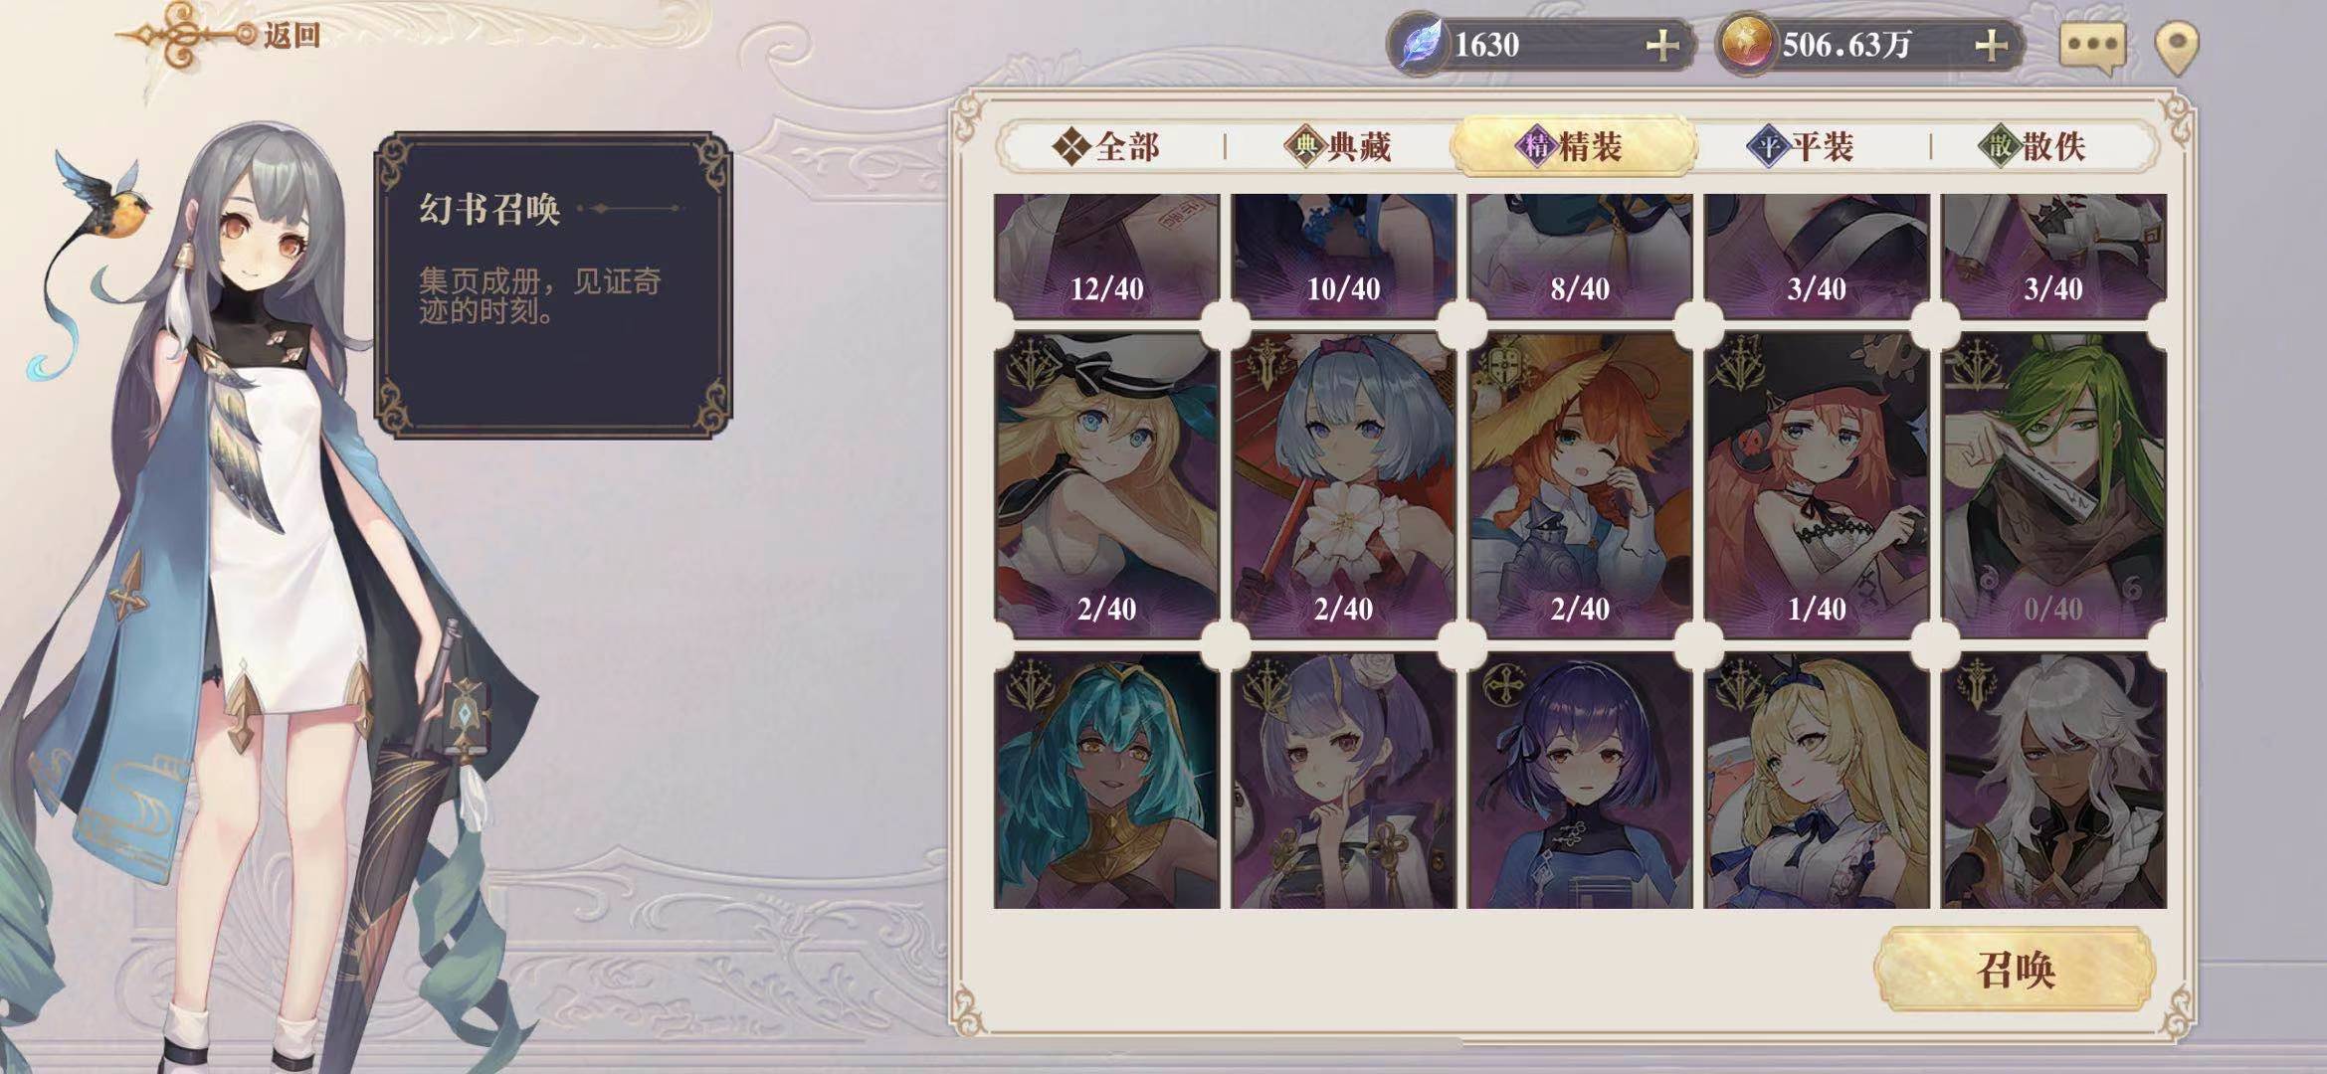Click the 召唤 summon button
This screenshot has width=2327, height=1074.
pyautogui.click(x=2015, y=969)
